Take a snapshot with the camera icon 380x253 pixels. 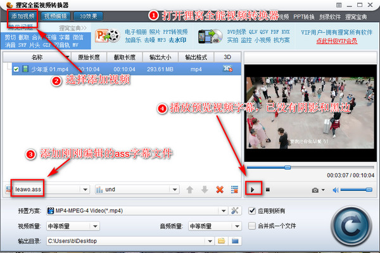(x=315, y=190)
